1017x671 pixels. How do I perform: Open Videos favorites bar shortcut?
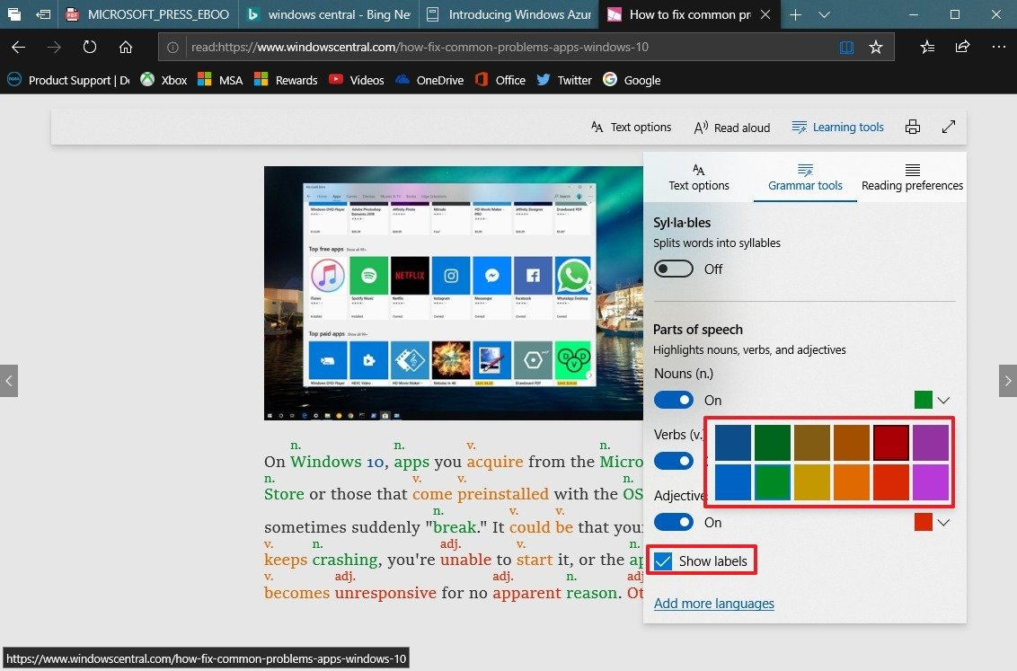pyautogui.click(x=356, y=80)
